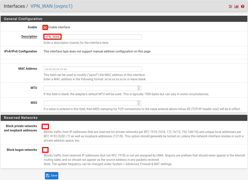The width and height of the screenshot is (248, 180).
Task: Increase MTU with the up stepper arrow
Action: [x=139, y=87]
